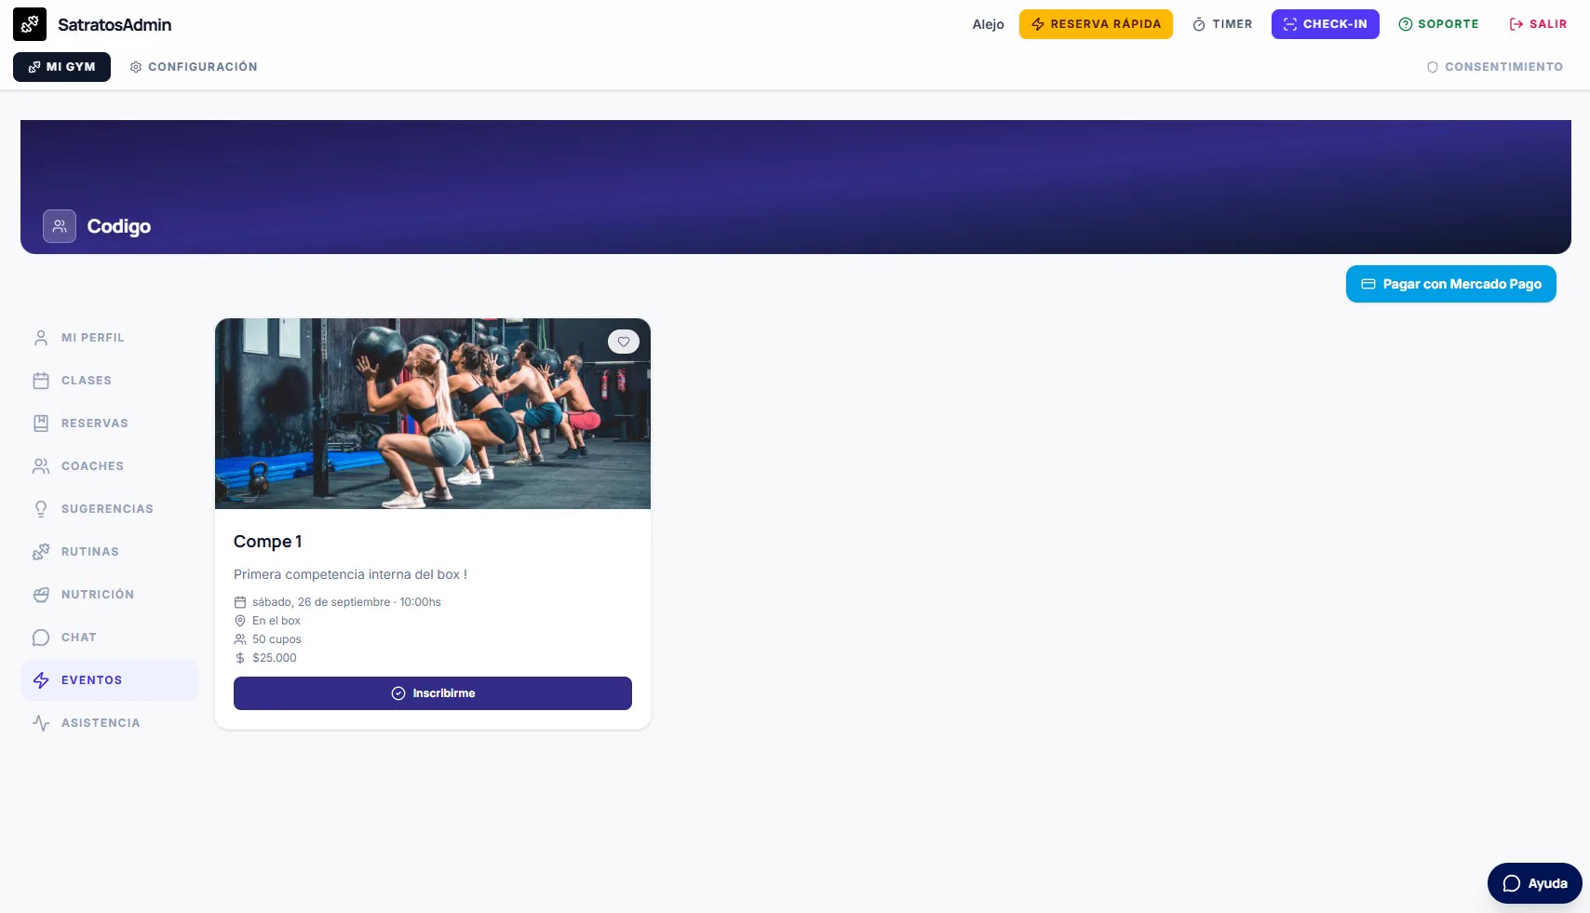Open the Ayuda chat widget

tap(1535, 883)
